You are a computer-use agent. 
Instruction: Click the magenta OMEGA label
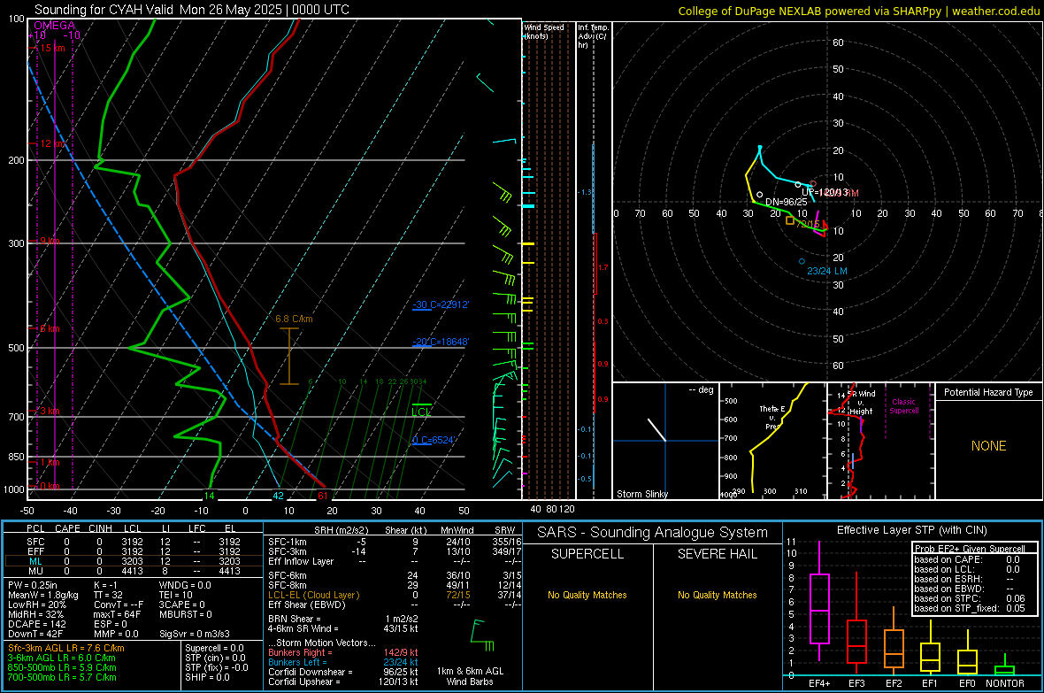(x=55, y=26)
